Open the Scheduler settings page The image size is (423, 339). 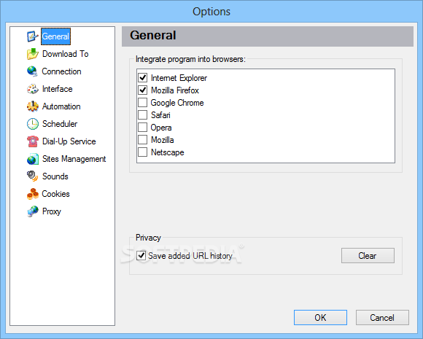[60, 124]
